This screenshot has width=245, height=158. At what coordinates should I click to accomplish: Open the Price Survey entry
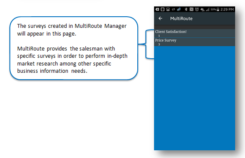(x=194, y=42)
